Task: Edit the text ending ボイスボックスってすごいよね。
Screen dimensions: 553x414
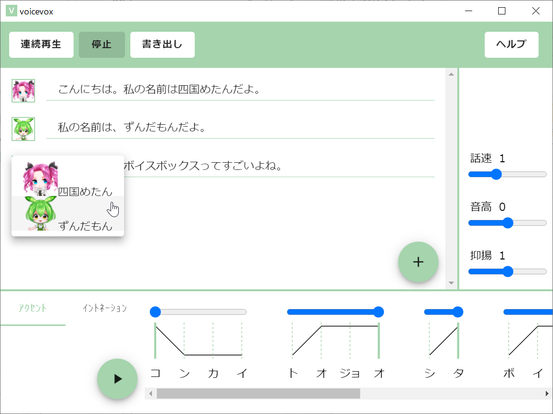Action: click(279, 165)
